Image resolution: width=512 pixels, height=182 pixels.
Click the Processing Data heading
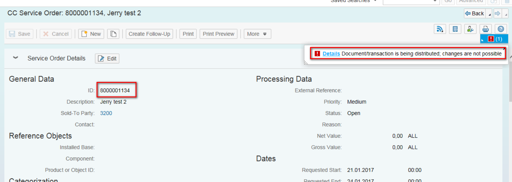tap(284, 79)
